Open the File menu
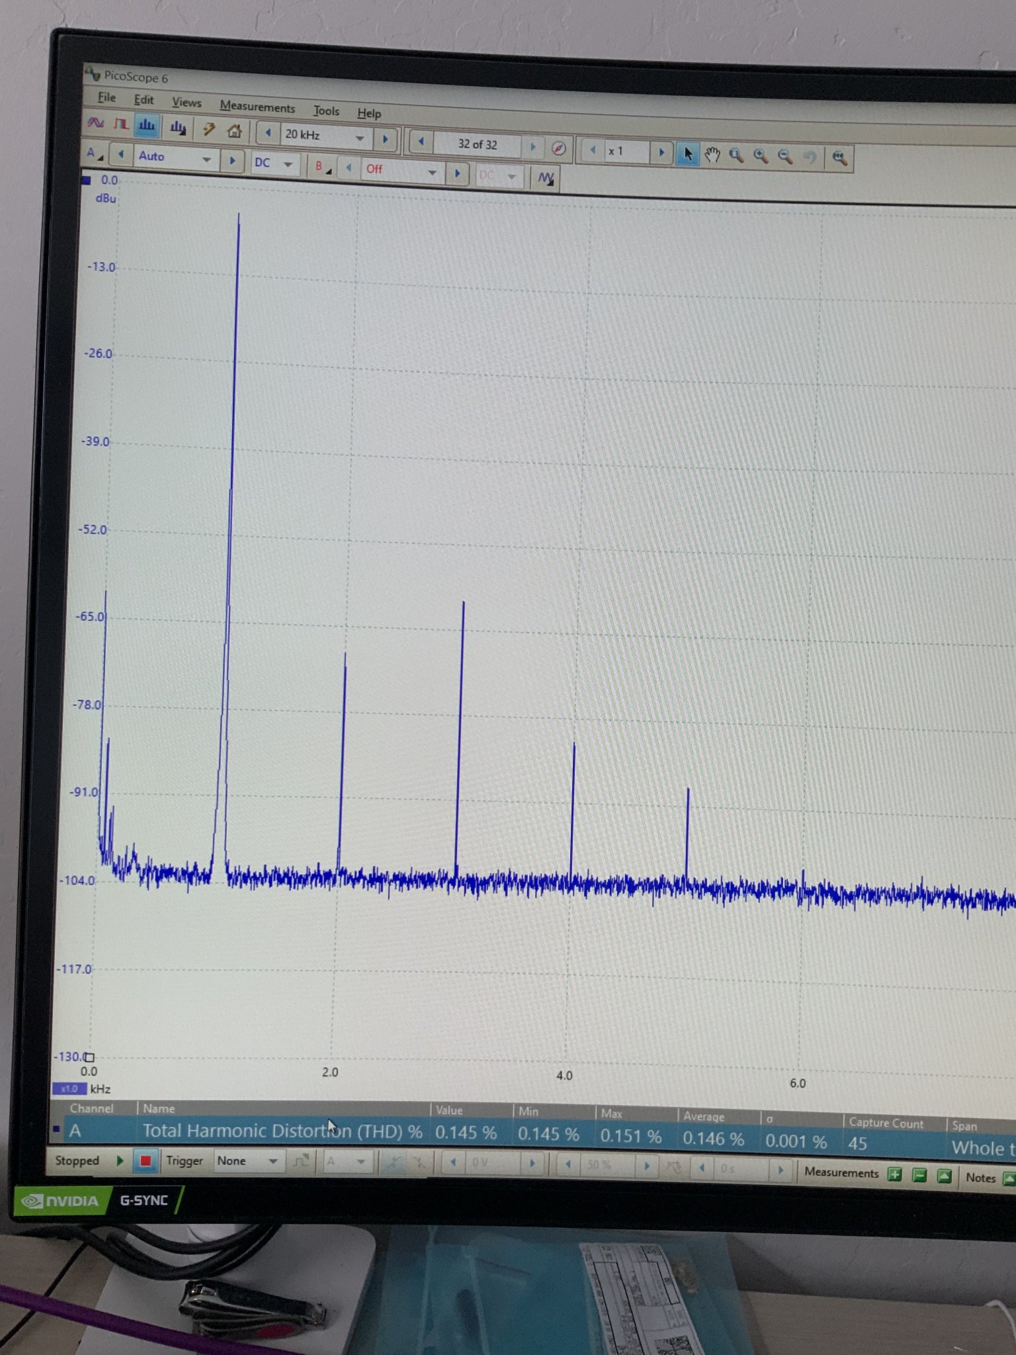1016x1355 pixels. [x=106, y=97]
